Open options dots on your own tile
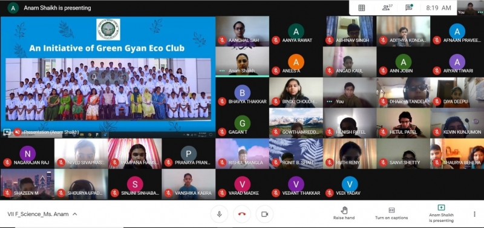Image resolution: width=484 pixels, height=228 pixels. click(x=329, y=102)
